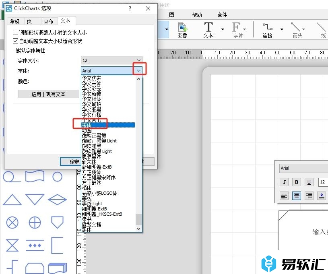
Task: Click the font list scrollbar thumb
Action: [x=138, y=219]
